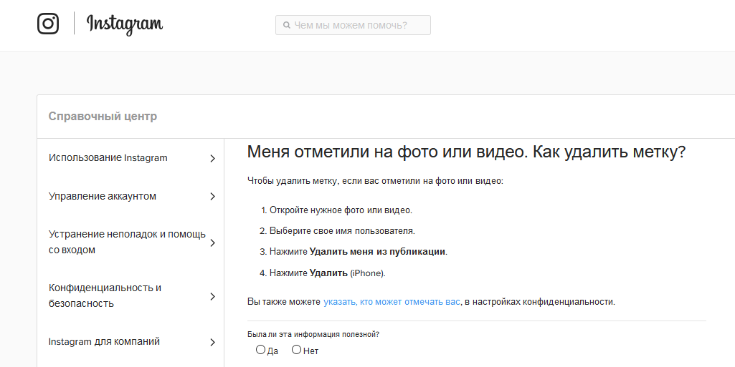Click the search magnifier icon

[x=286, y=26]
